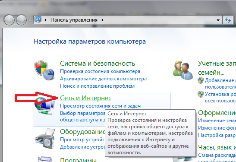This screenshot has height=162, width=236.
Task: Click the refresh button beside address bar
Action: coord(227,20)
